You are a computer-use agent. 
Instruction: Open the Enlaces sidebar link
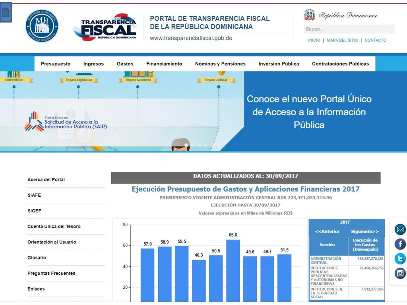tap(36, 289)
